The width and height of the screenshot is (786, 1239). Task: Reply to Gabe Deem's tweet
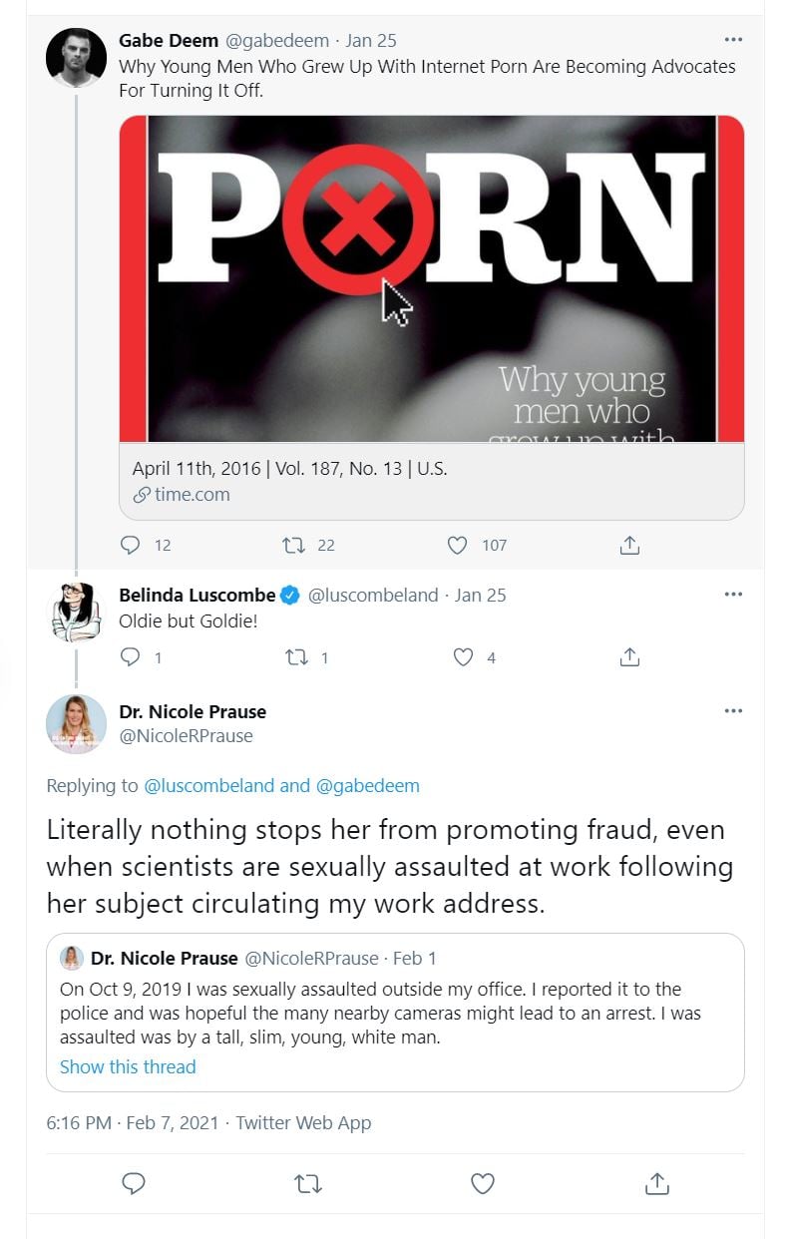[x=131, y=545]
